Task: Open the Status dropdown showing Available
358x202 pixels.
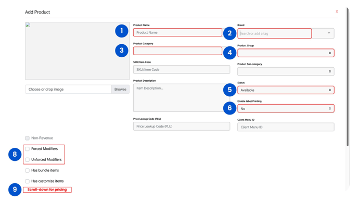Action: tap(286, 90)
